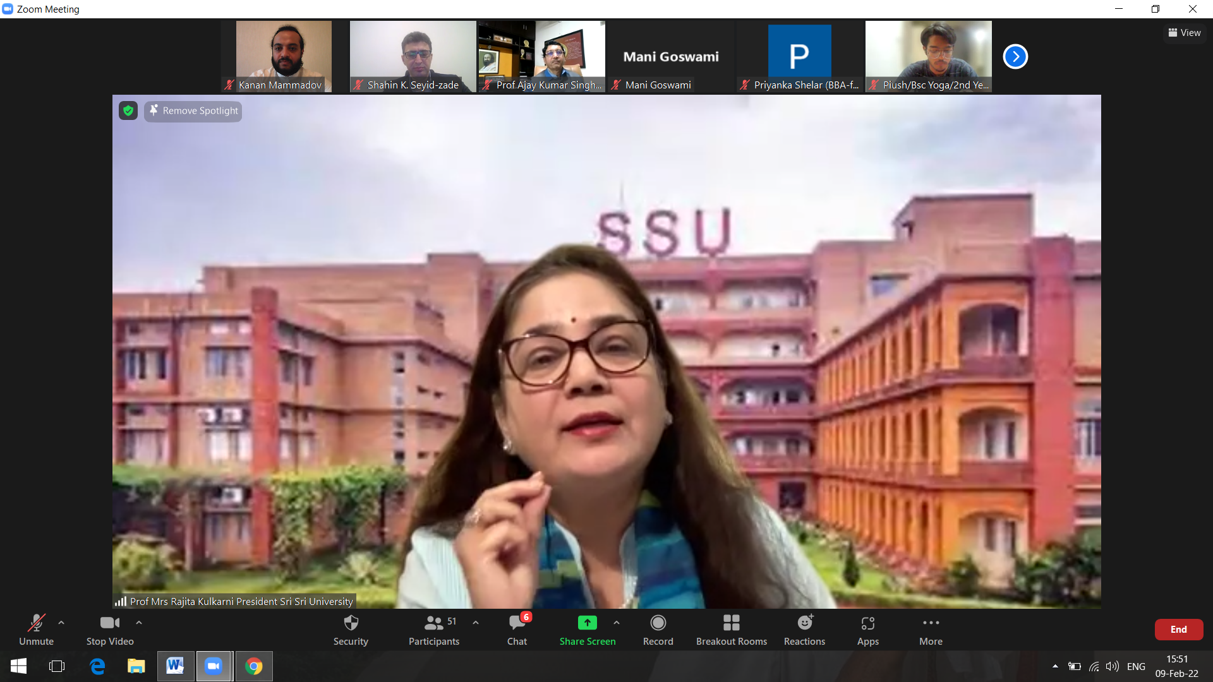Open the Security shield options
The width and height of the screenshot is (1213, 682).
click(x=351, y=630)
